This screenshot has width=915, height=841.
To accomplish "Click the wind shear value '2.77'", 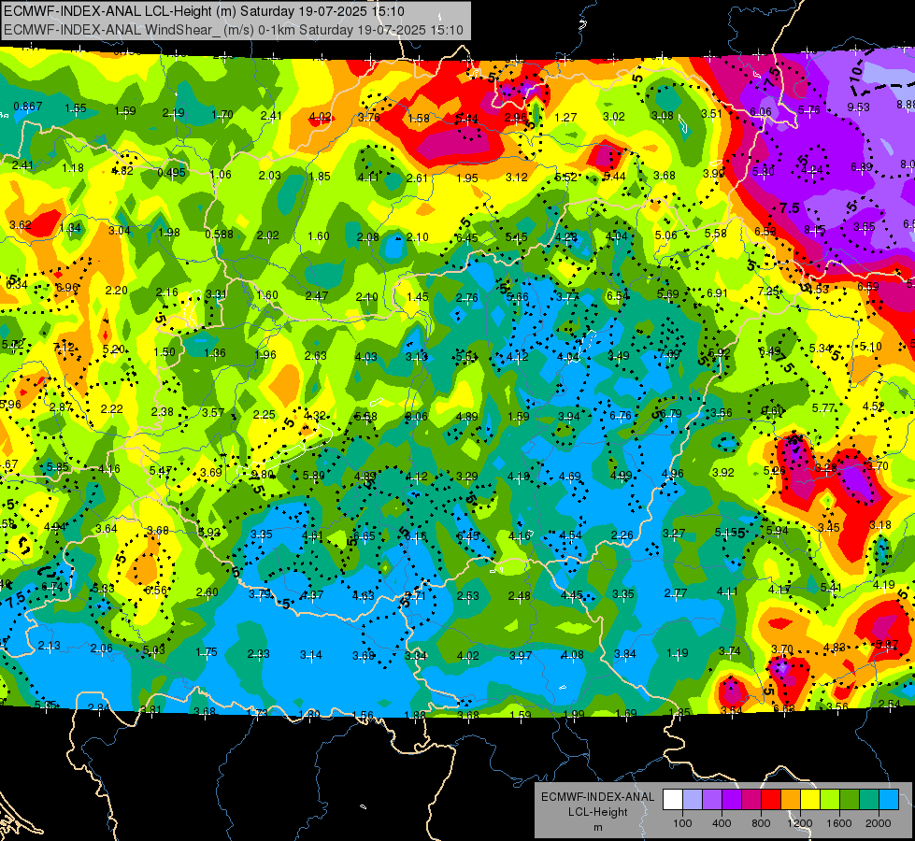I will pyautogui.click(x=675, y=593).
